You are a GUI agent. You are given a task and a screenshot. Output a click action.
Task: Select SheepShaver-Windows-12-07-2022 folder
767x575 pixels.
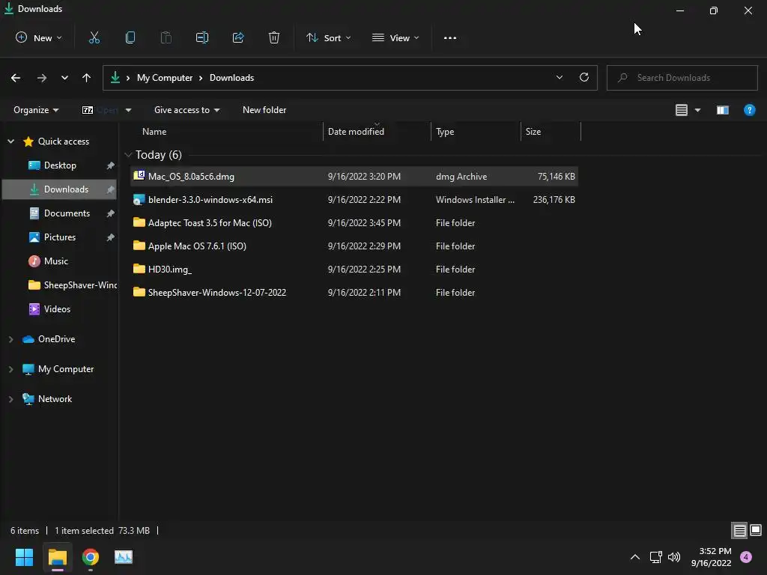click(354, 293)
